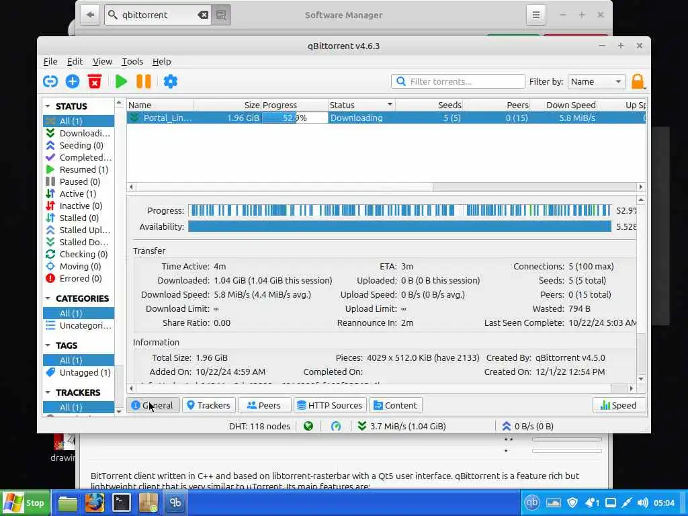Click the Stop start button in taskbar
This screenshot has height=516, width=688.
25,503
